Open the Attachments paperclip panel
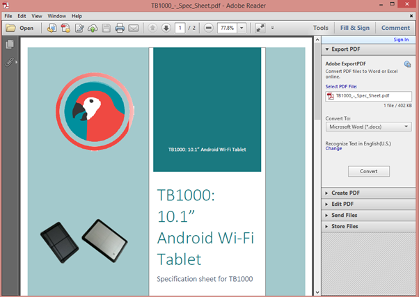 (x=10, y=62)
